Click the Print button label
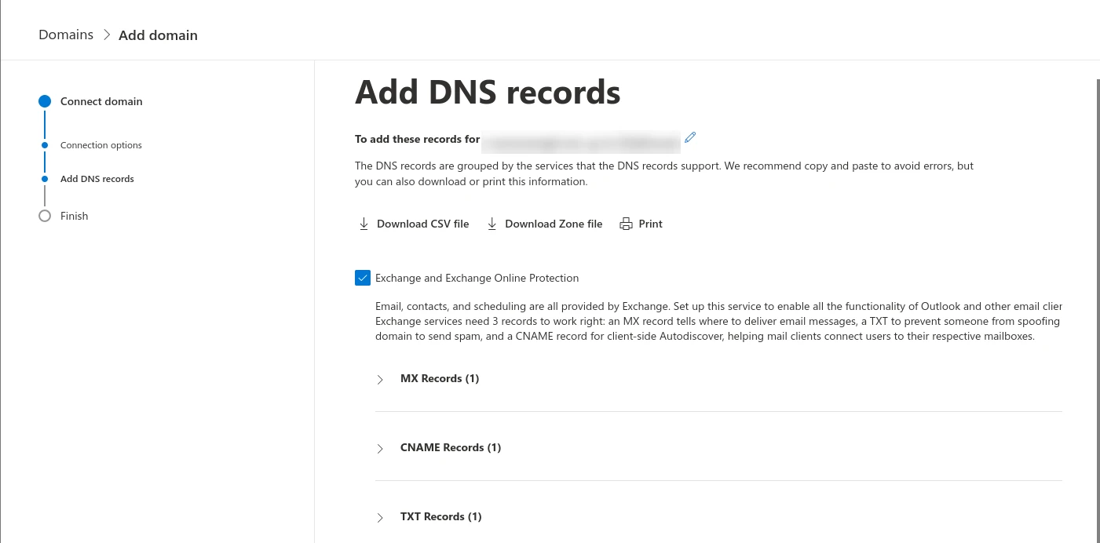The image size is (1100, 543). (650, 224)
